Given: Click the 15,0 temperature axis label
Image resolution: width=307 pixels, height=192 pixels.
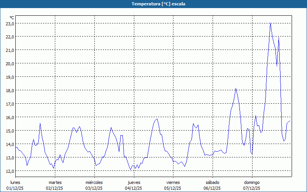Looking at the screenshot, I should [10, 131].
